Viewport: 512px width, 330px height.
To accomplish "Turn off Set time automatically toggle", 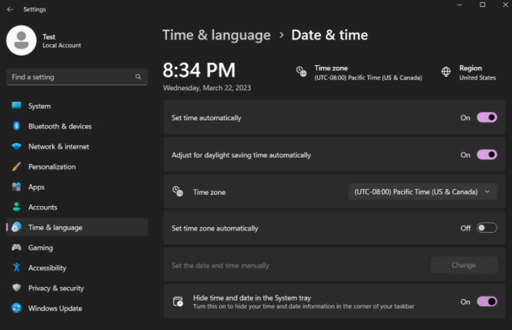I will coord(487,118).
